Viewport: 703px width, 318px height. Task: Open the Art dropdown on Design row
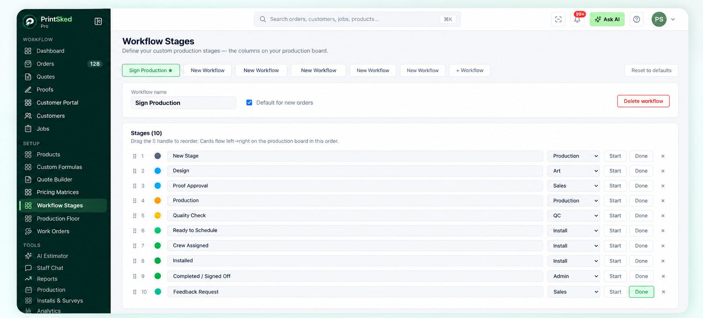click(574, 171)
